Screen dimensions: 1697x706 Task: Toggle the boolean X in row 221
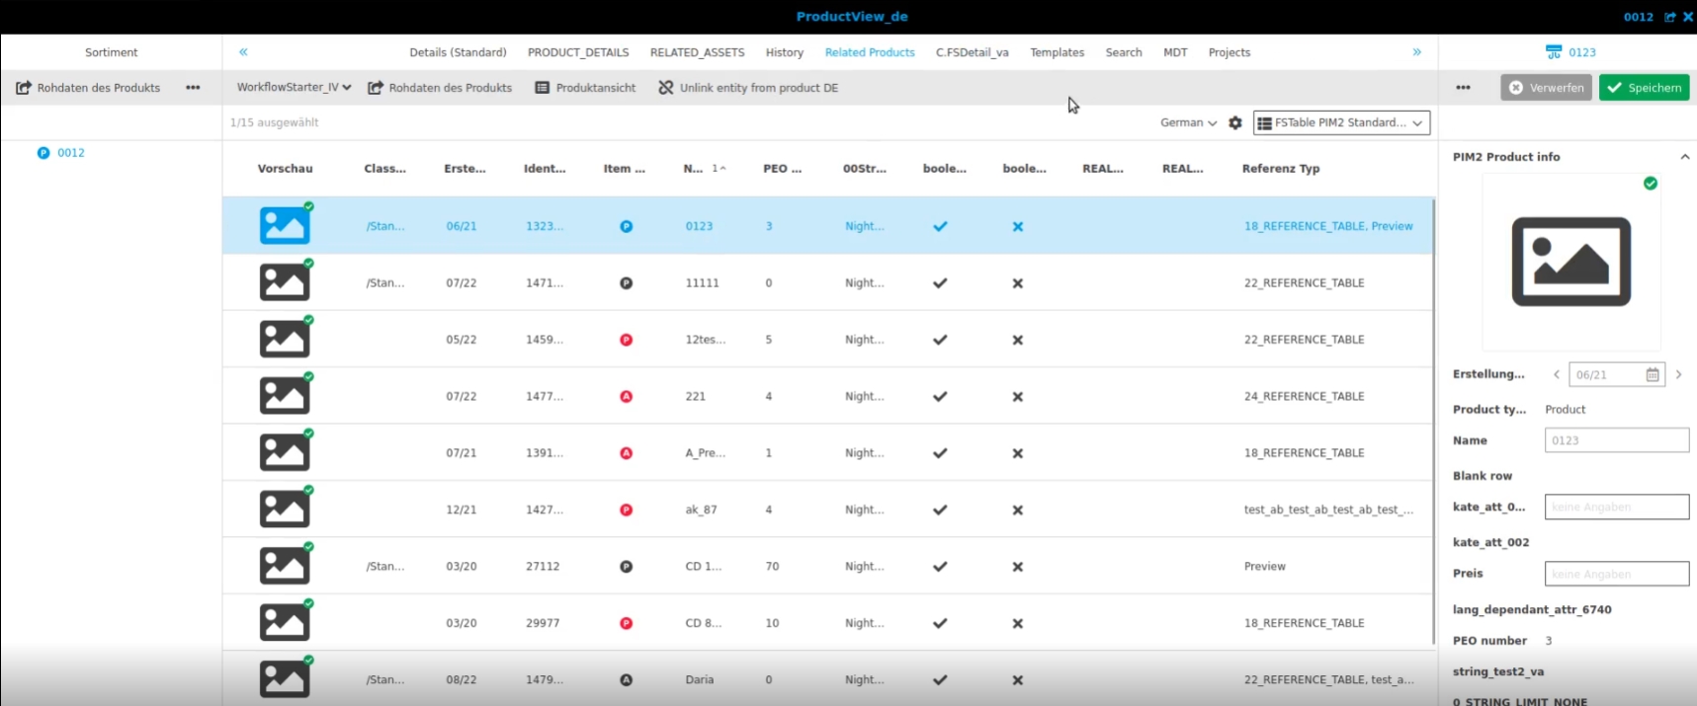[x=1017, y=397]
